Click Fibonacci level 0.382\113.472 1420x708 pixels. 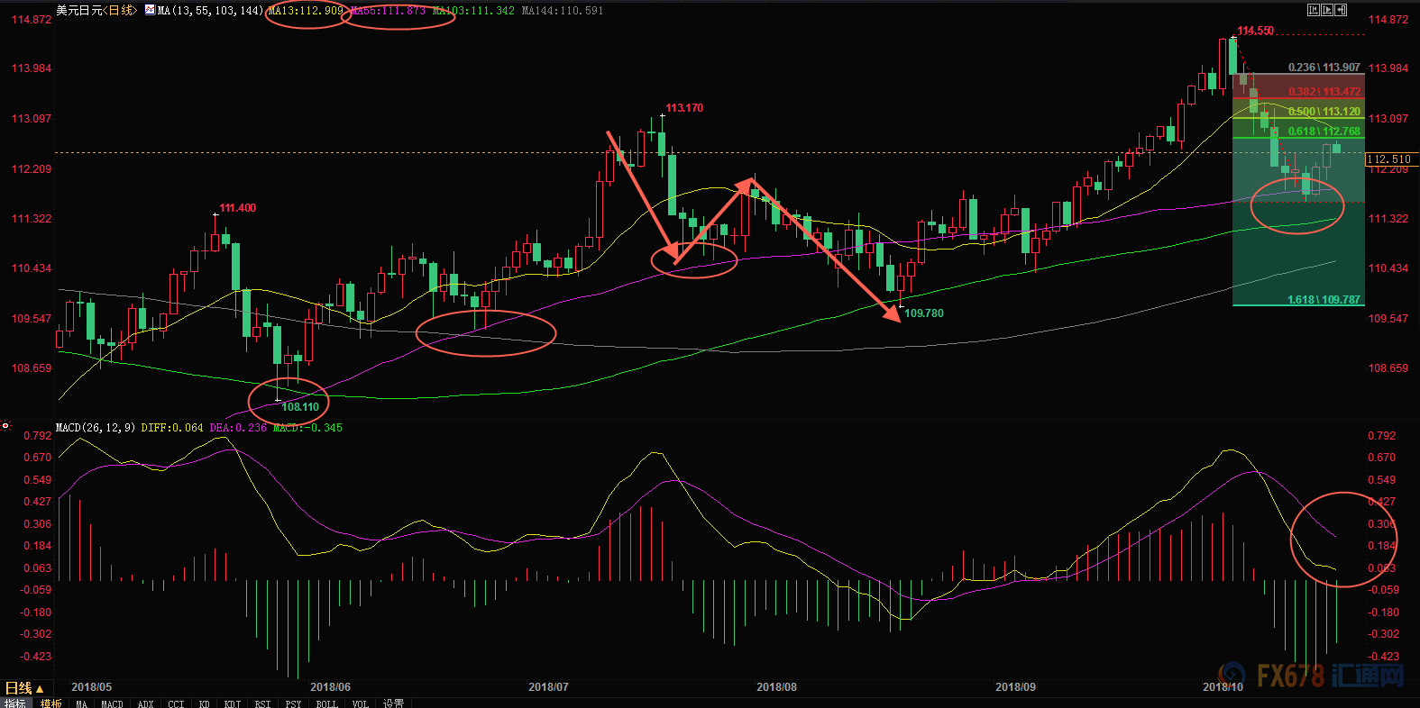tap(1324, 92)
